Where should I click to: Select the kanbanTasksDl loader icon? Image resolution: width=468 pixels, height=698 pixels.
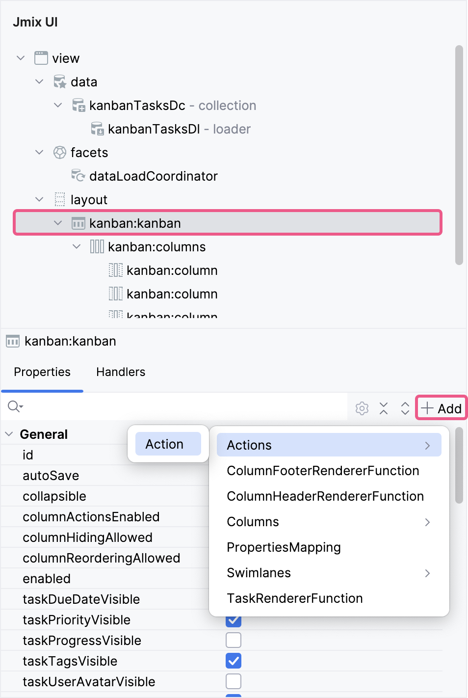coord(97,129)
